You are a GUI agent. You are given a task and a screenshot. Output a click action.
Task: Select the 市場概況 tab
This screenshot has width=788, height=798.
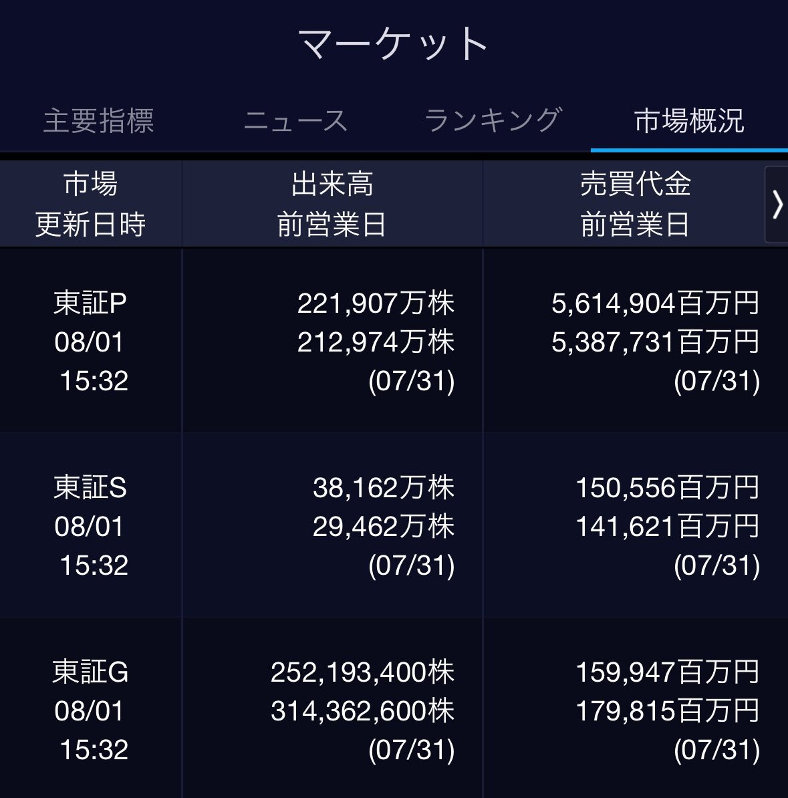[689, 120]
